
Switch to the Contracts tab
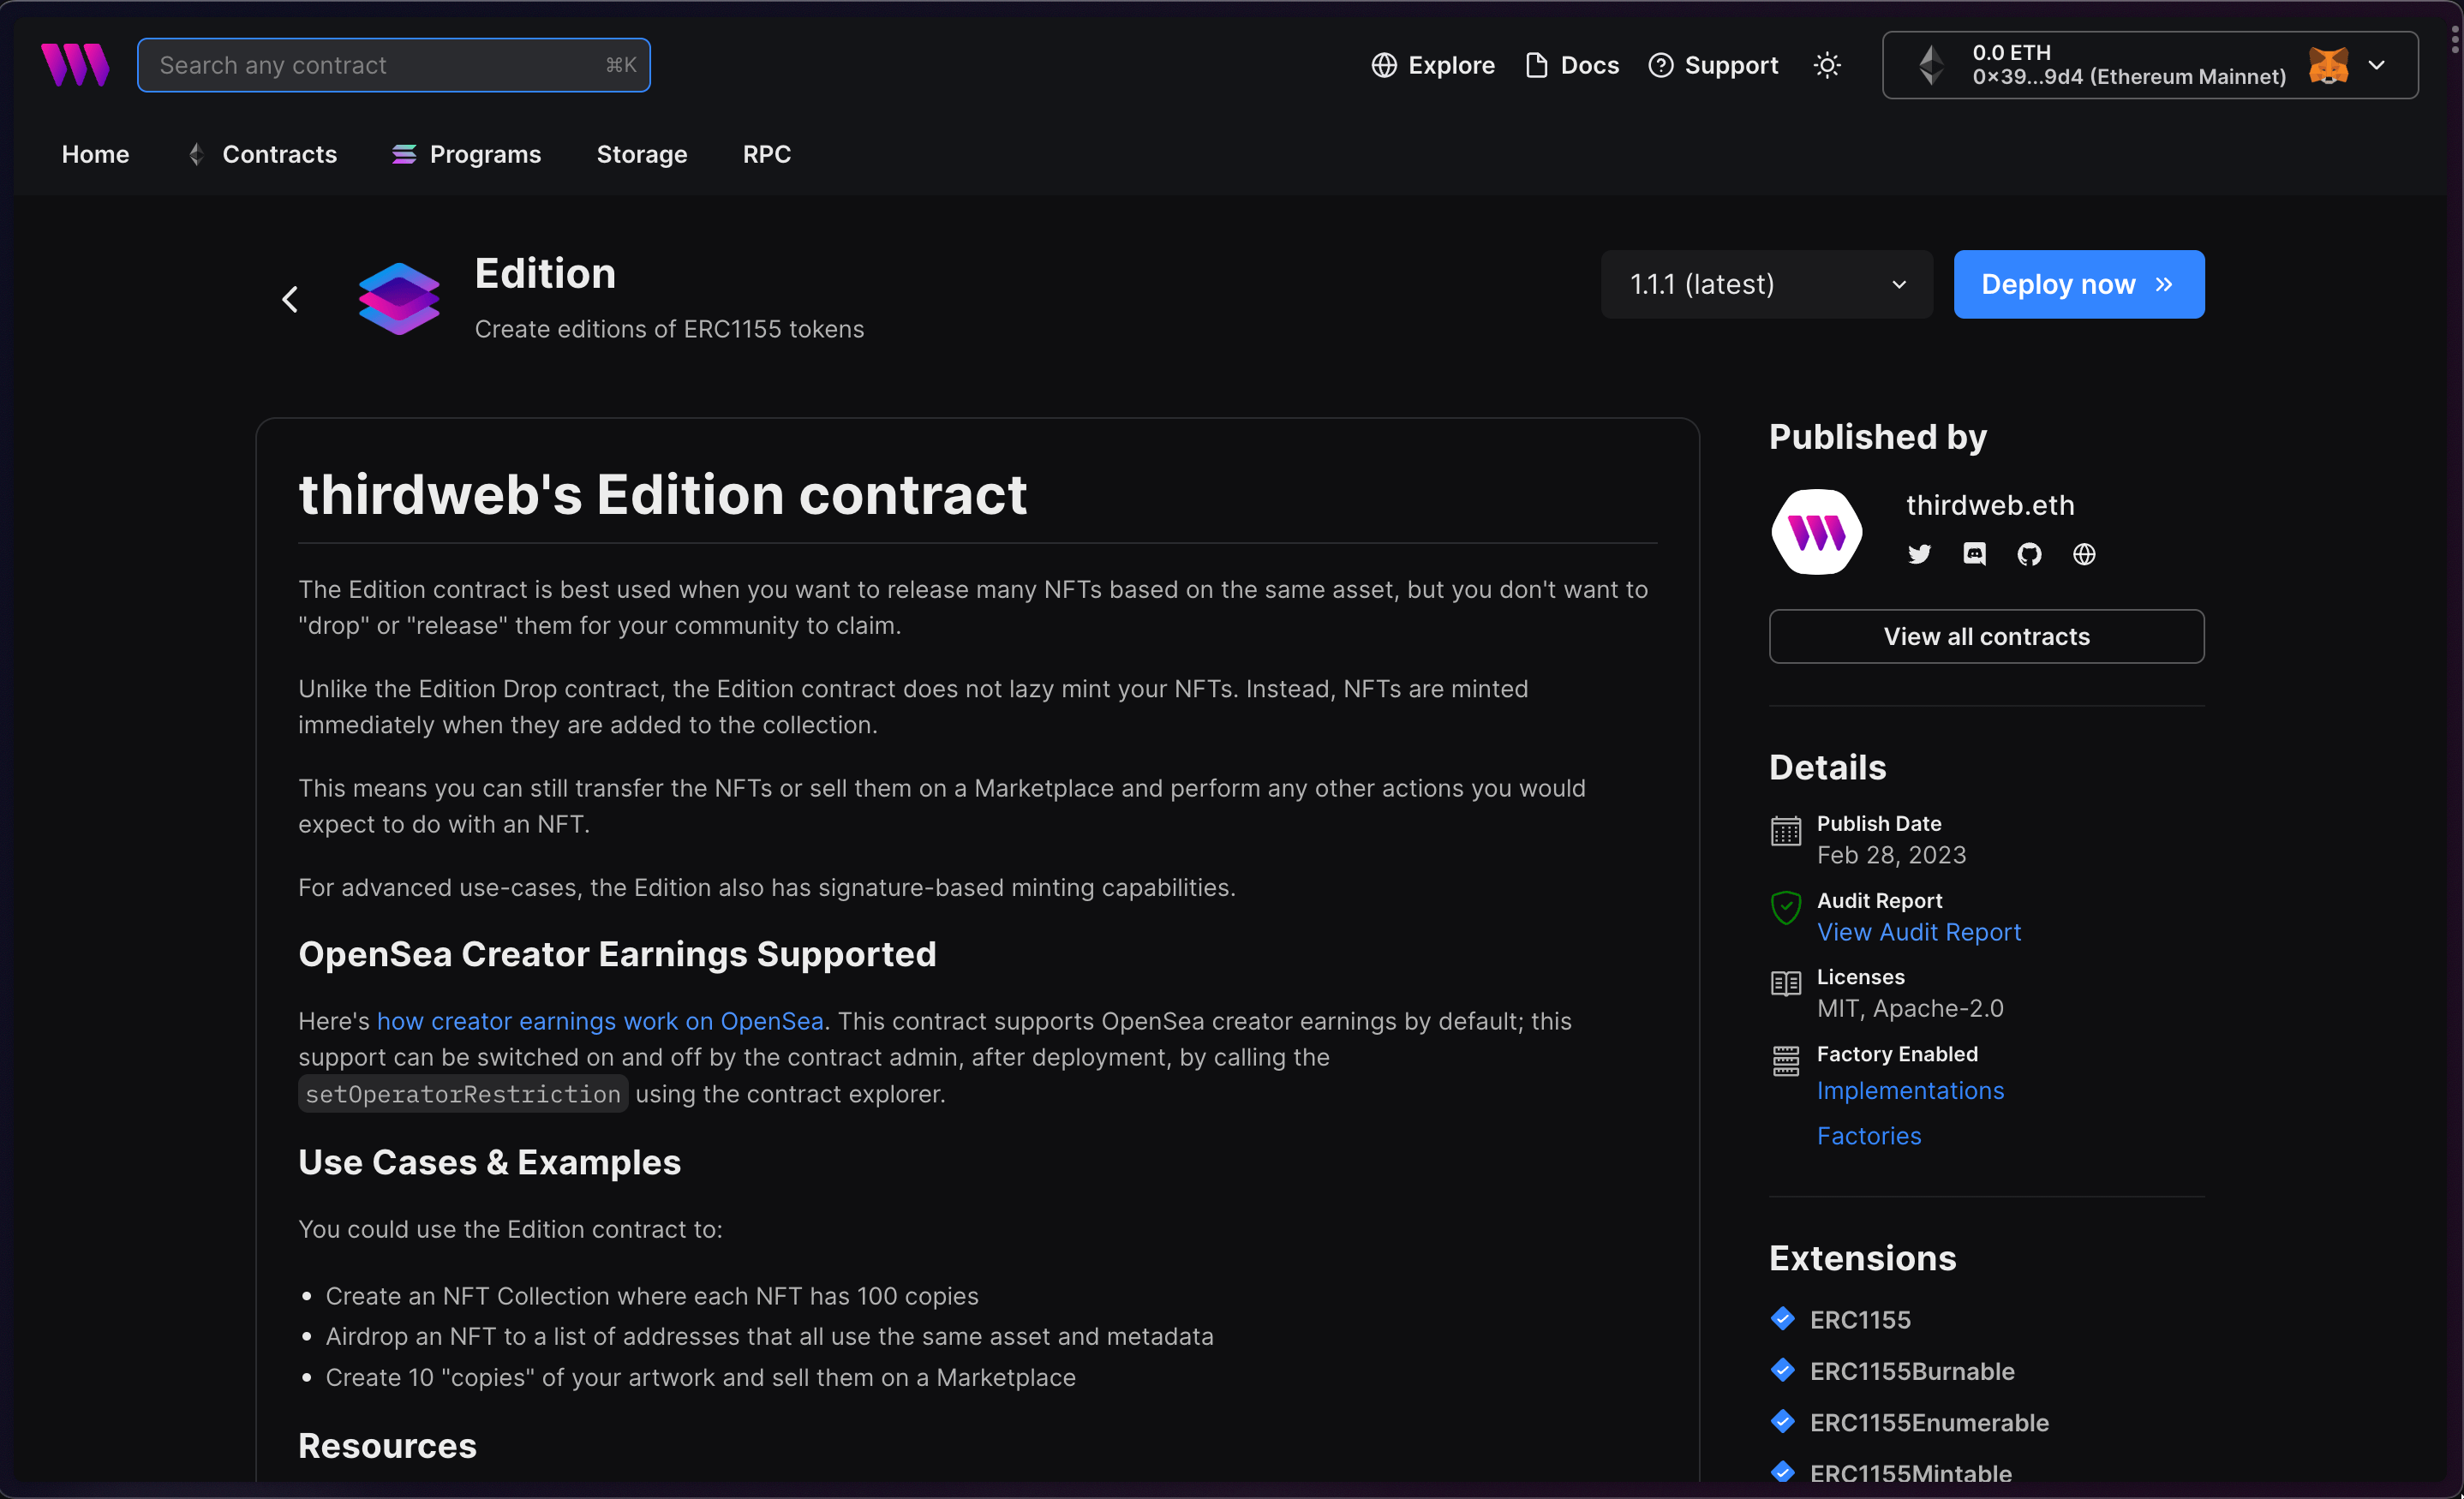(279, 154)
